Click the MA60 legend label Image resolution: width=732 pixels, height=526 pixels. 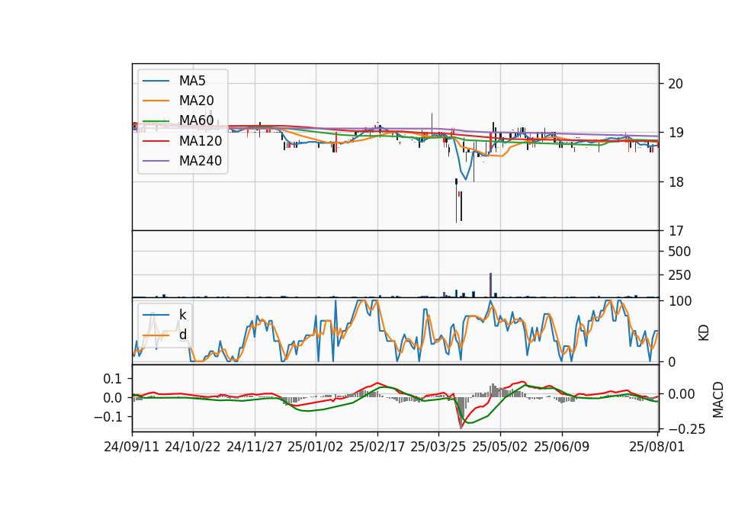(196, 120)
